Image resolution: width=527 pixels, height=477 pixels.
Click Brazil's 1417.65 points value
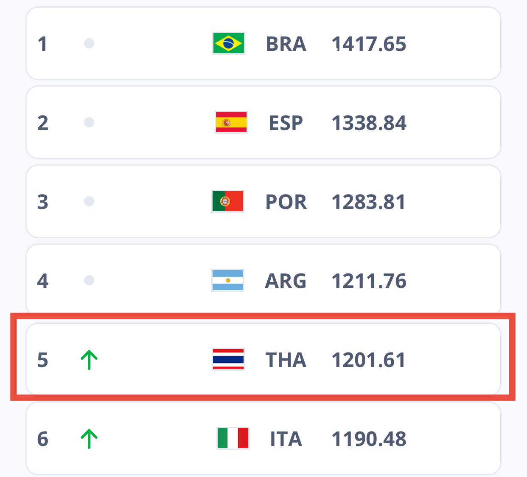369,44
